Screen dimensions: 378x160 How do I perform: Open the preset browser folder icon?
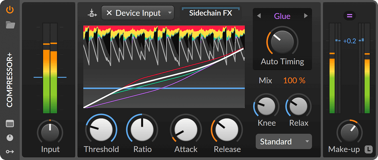[10, 25]
